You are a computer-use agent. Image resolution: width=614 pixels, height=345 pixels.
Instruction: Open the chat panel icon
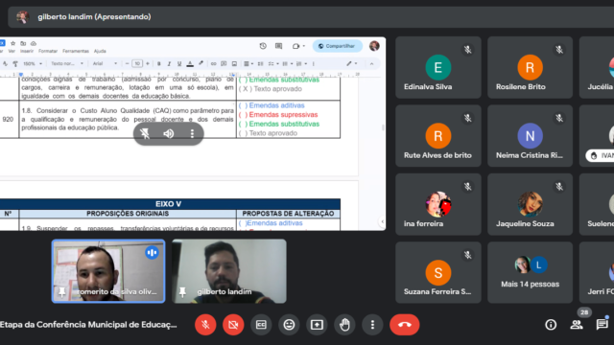602,325
